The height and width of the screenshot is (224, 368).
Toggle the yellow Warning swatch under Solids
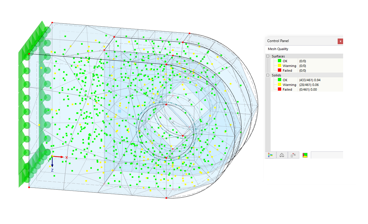(x=279, y=84)
